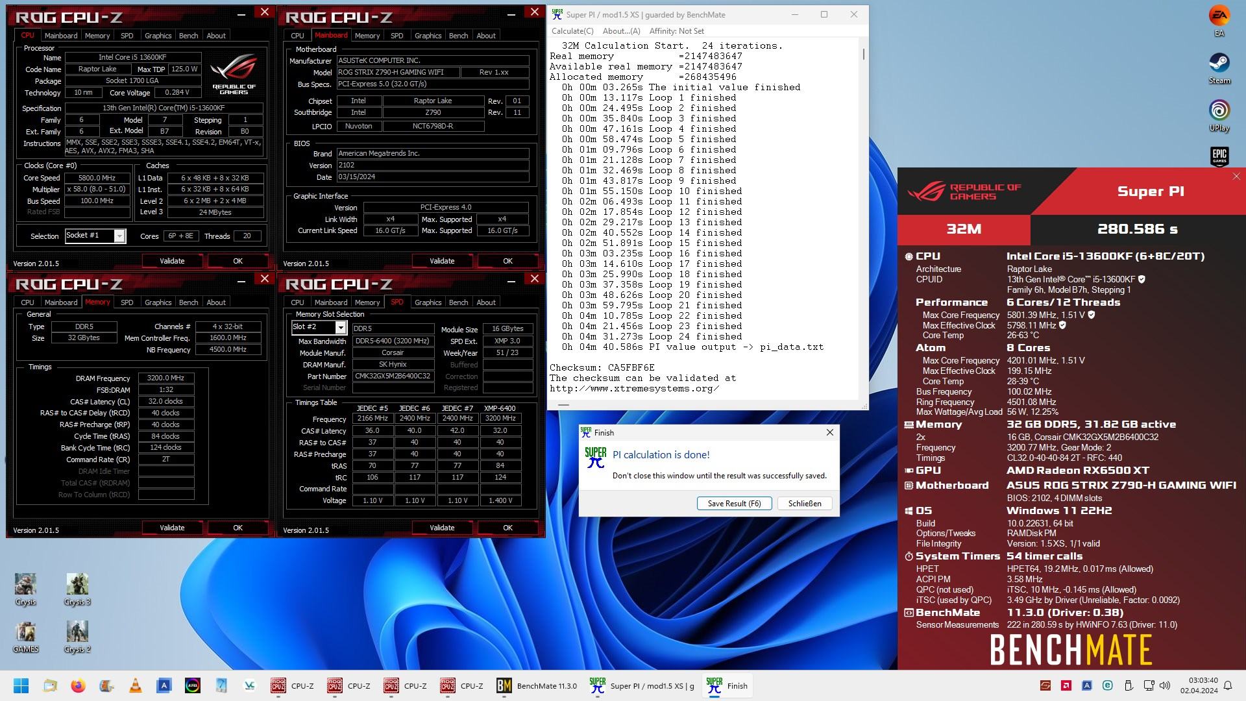Open the Steam desktop shortcut

pyautogui.click(x=1219, y=68)
